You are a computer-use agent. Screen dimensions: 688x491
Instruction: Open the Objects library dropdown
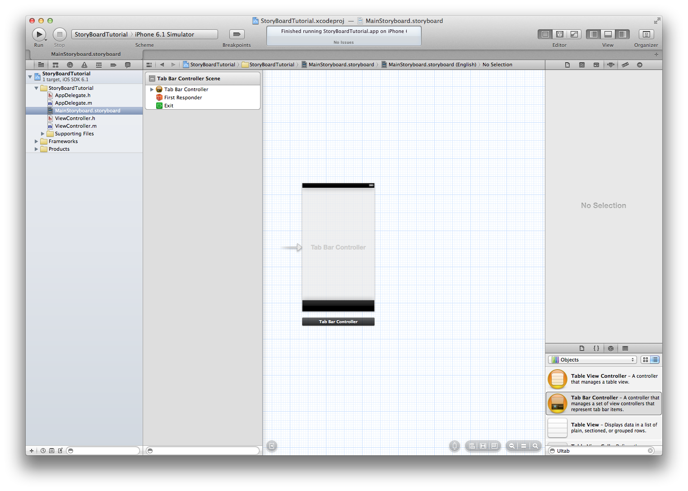[592, 360]
